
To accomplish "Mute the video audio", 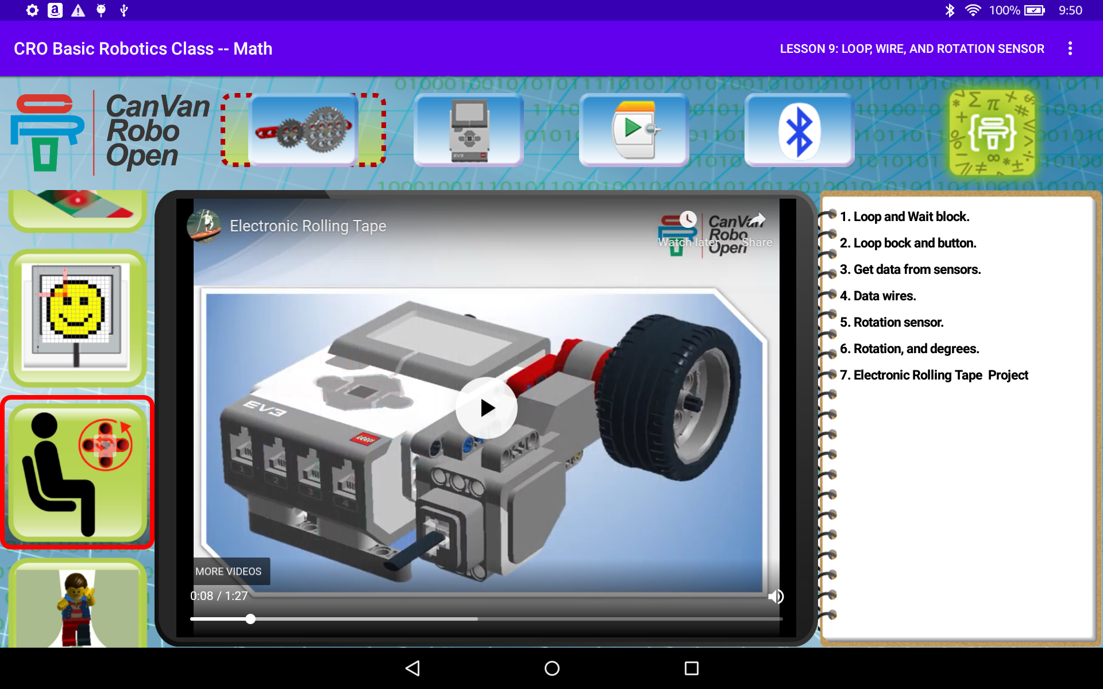I will 777,596.
